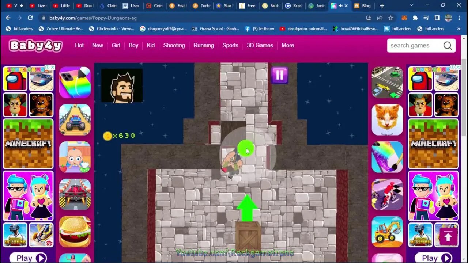468x263 pixels.
Task: Open the 3D Games category
Action: (260, 45)
